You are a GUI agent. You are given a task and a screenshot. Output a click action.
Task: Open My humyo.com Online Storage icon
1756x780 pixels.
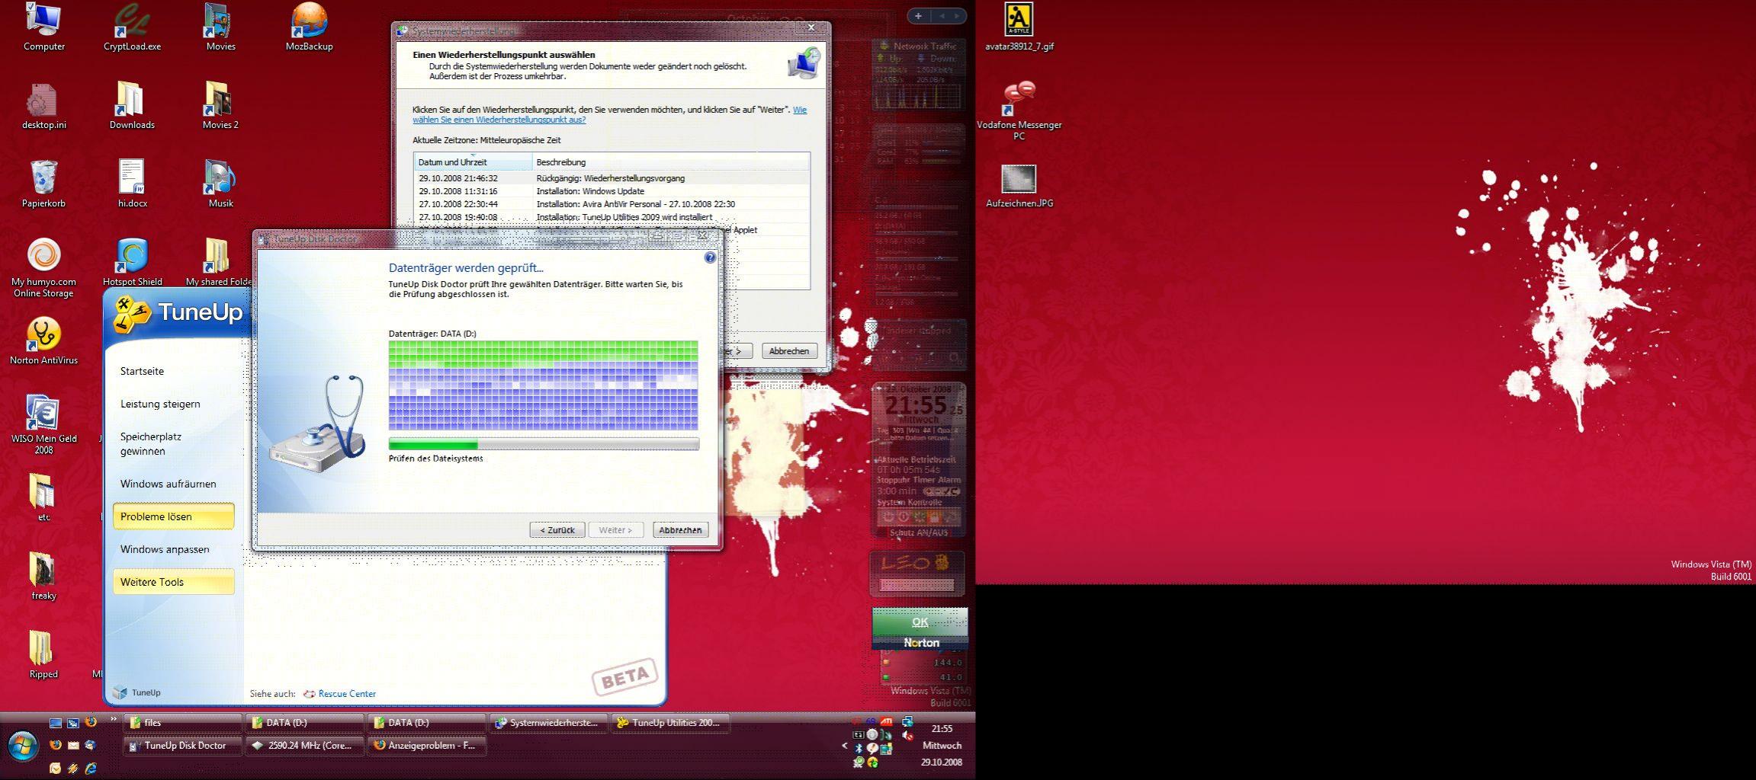click(43, 268)
